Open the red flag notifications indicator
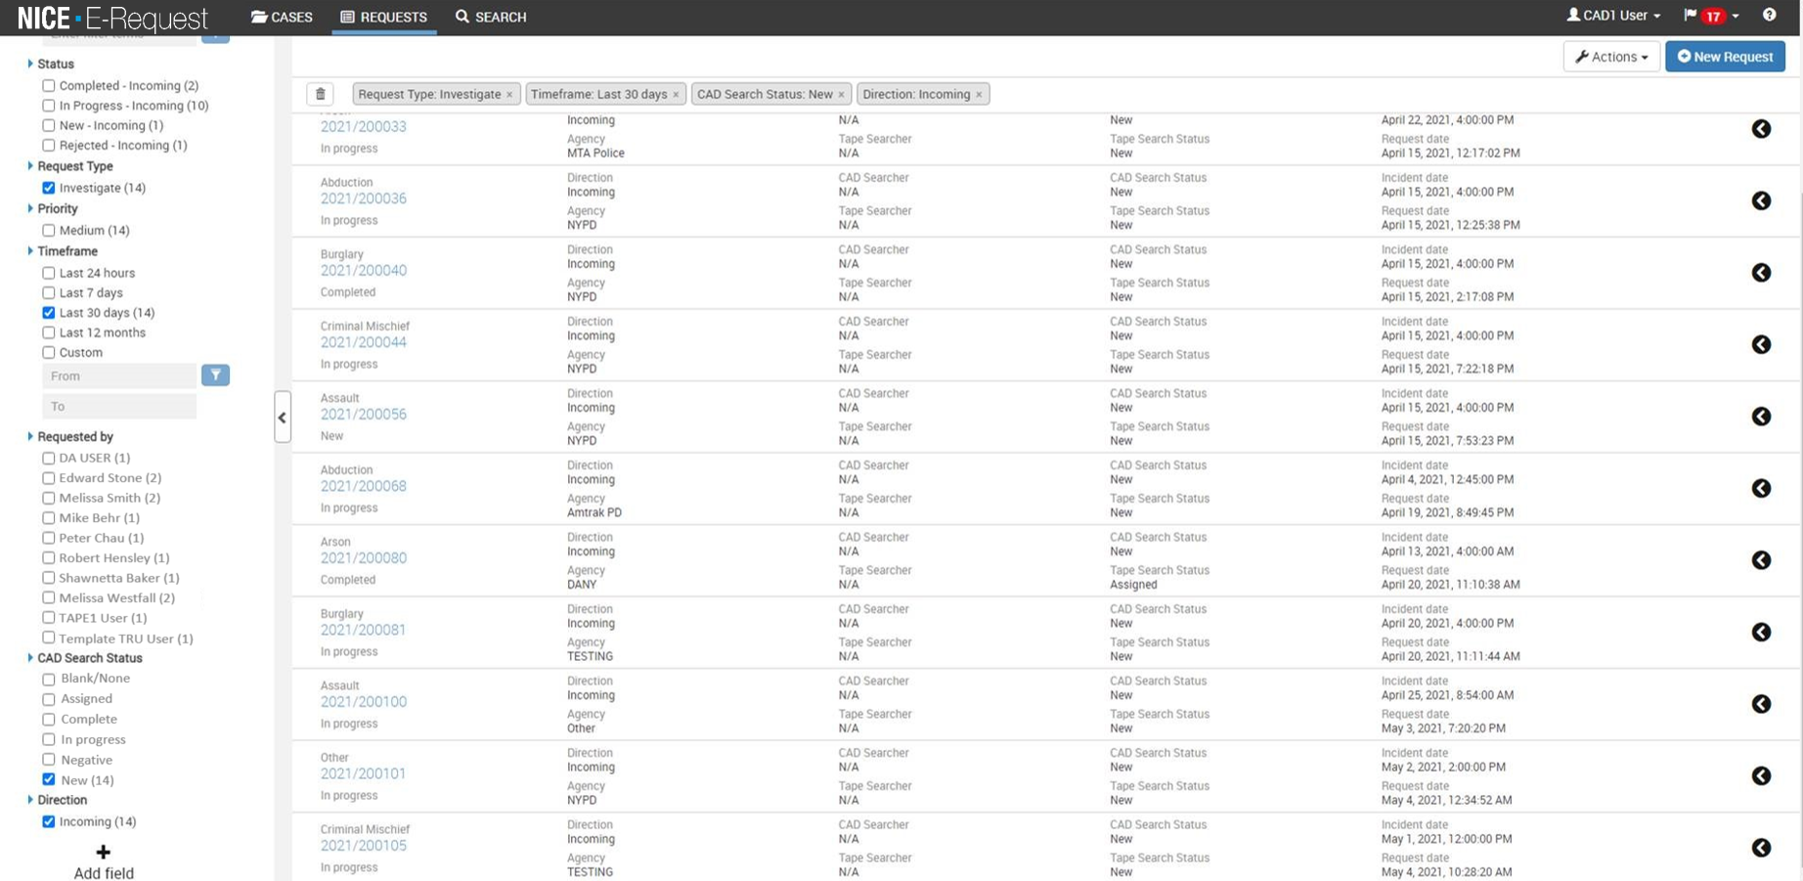This screenshot has height=881, width=1803. click(1710, 16)
